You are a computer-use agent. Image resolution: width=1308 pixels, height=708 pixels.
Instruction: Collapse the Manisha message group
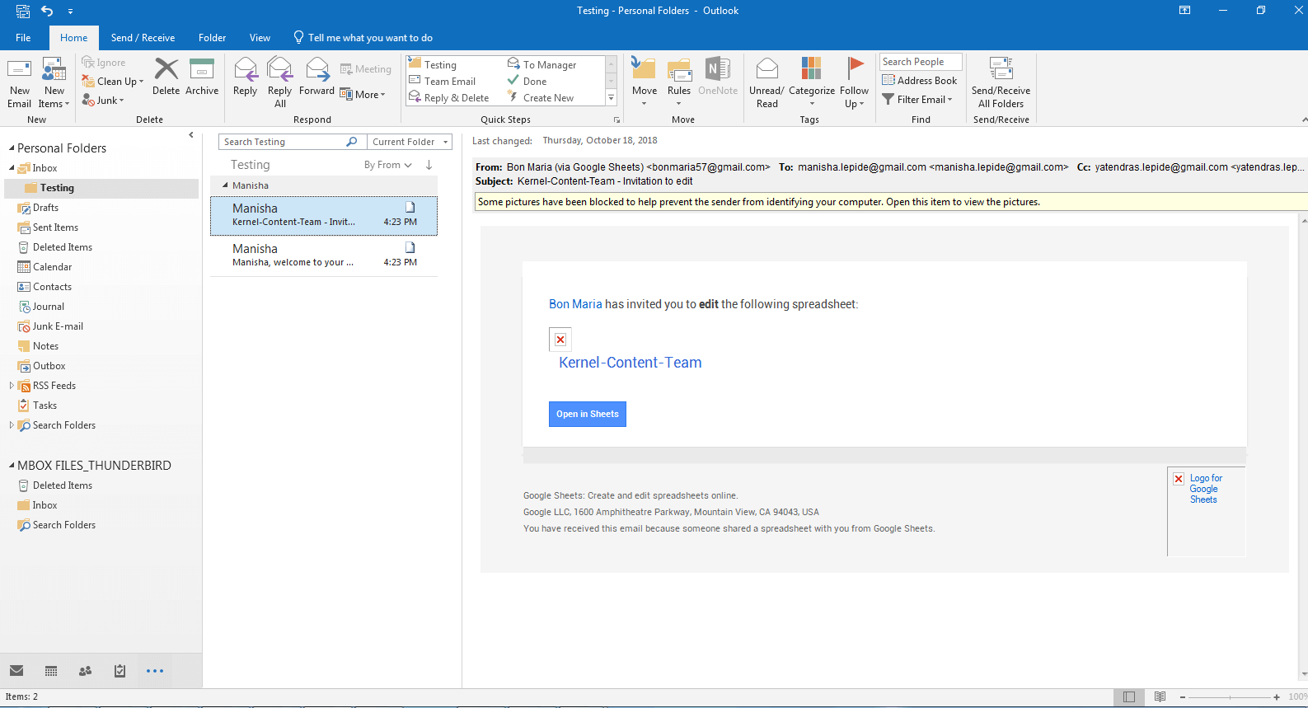click(x=225, y=185)
